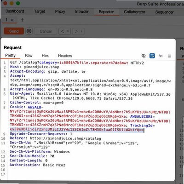The width and height of the screenshot is (184, 184).
Task: Toggle the \n show line breaks button
Action: (x=161, y=56)
